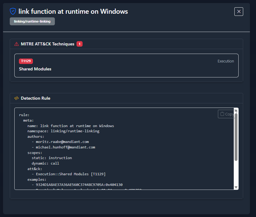Click the scroll down arrow in code box

[x=236, y=187]
